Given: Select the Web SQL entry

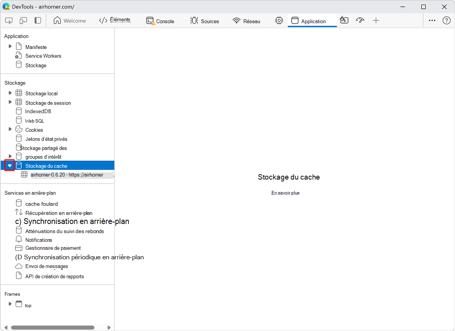Looking at the screenshot, I should coord(35,121).
